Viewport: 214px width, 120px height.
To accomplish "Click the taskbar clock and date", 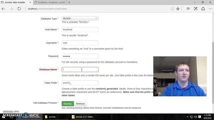I will pyautogui.click(x=207, y=117).
